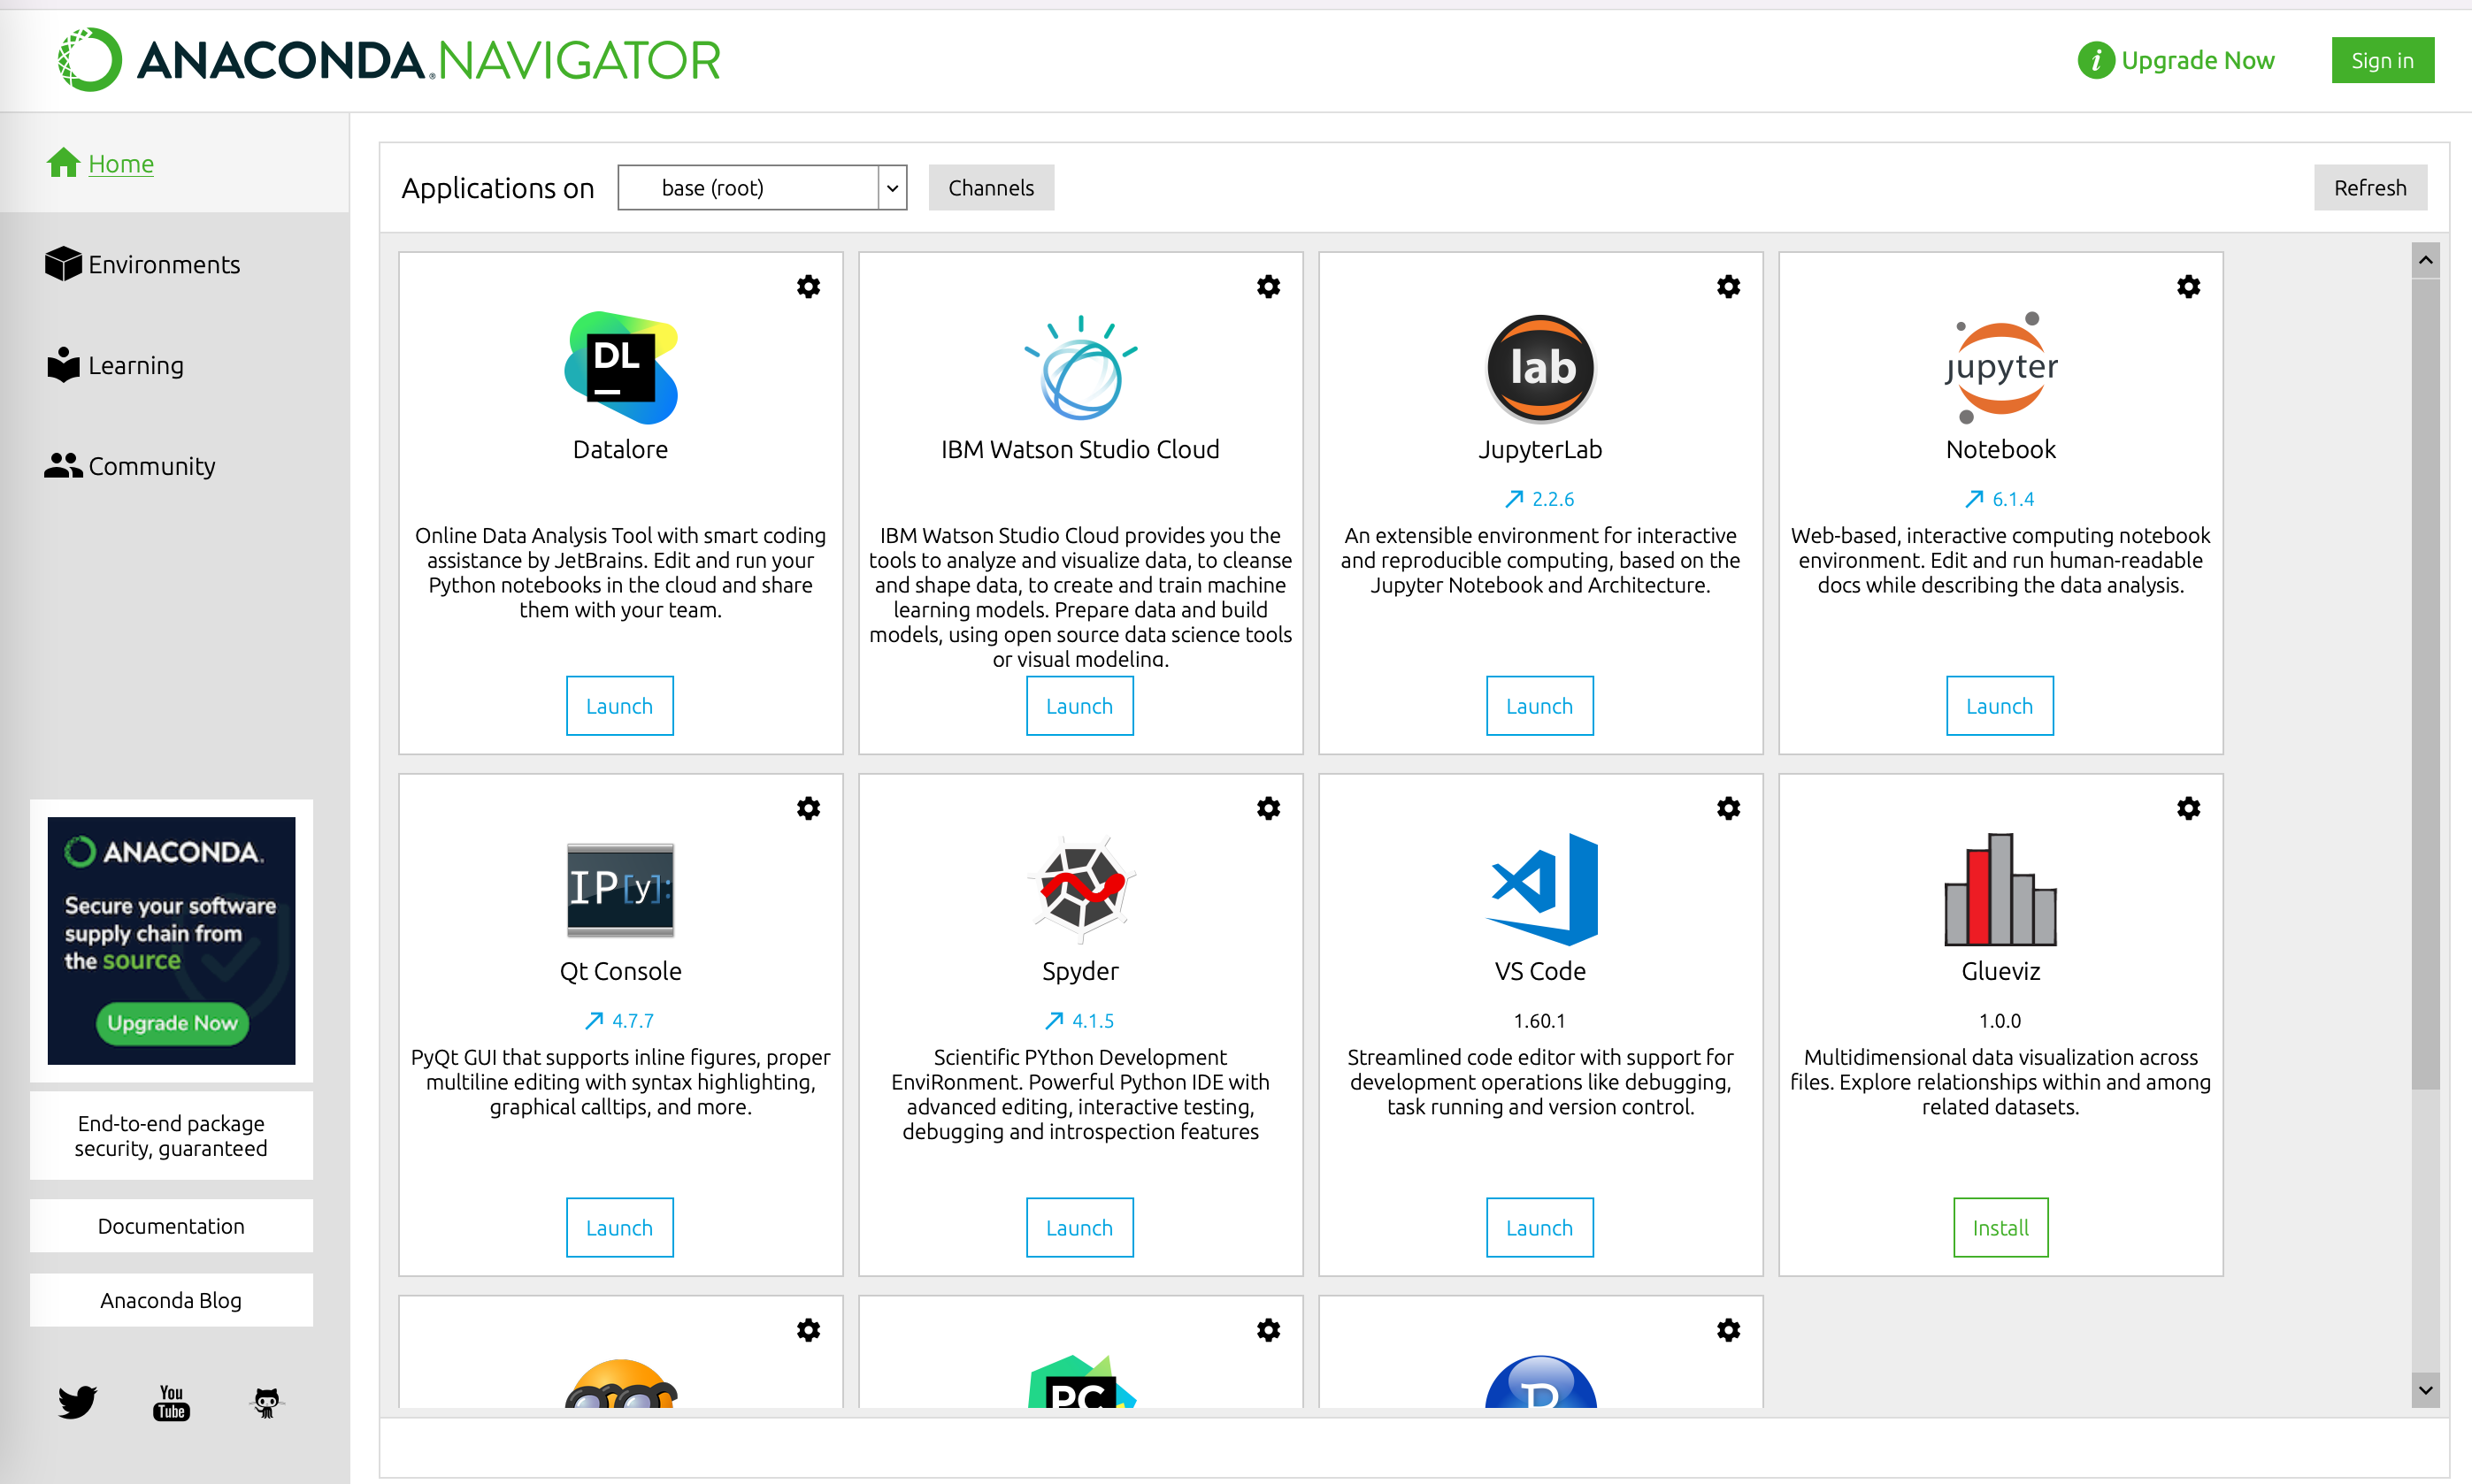Launch IBM Watson Studio Cloud

(x=1079, y=706)
